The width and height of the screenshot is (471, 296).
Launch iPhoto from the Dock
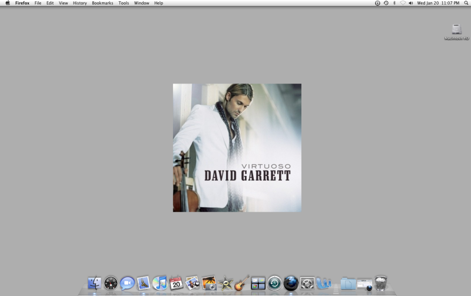click(209, 283)
